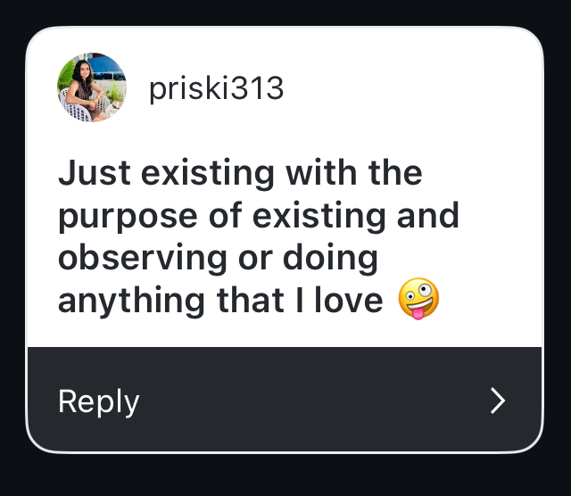Screen dimensions: 571x496
Task: Click the word "doing" in the message
Action: 335,259
